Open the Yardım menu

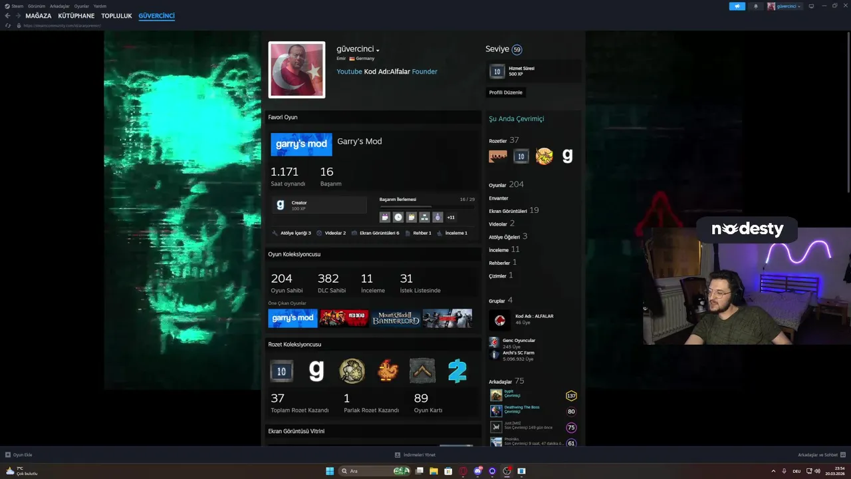pos(100,6)
